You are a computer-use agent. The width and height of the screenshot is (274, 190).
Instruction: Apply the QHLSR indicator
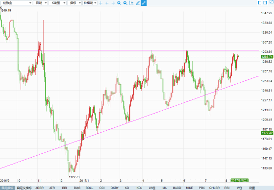(214, 188)
